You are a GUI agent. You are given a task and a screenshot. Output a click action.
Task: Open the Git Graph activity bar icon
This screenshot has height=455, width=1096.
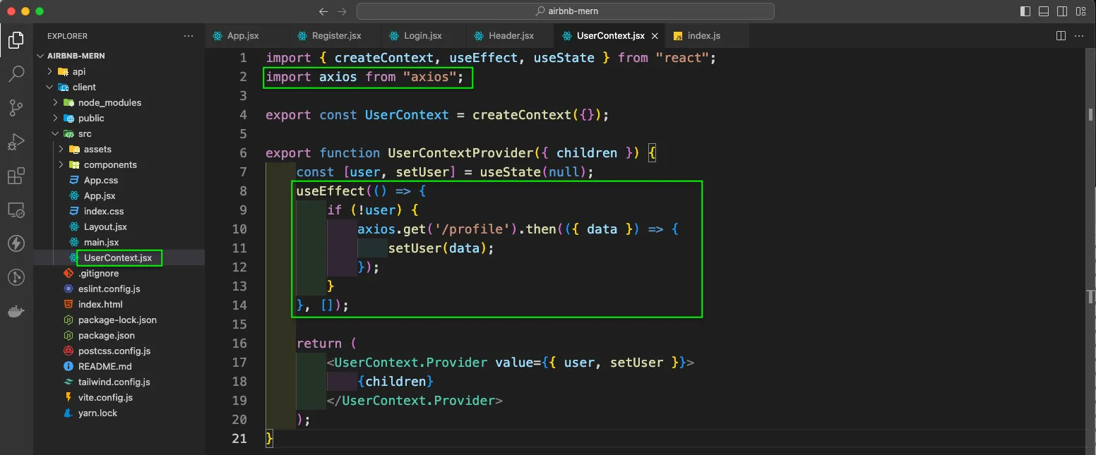point(16,277)
